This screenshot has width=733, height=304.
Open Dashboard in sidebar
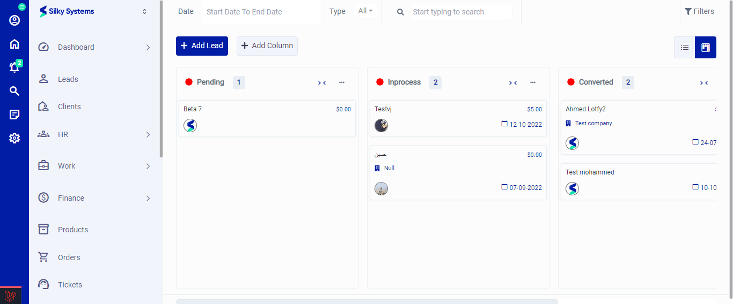[x=76, y=47]
